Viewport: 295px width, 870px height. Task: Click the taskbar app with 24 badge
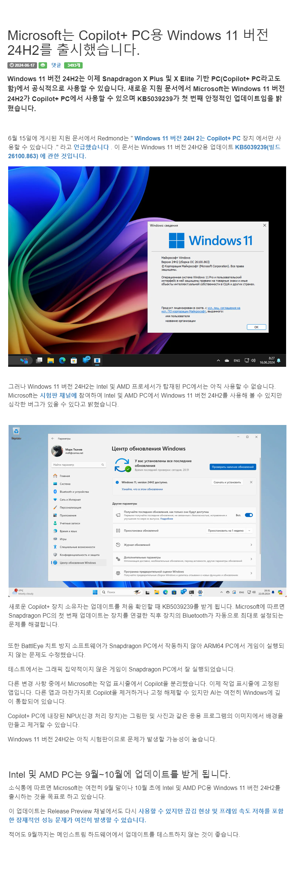[86, 360]
